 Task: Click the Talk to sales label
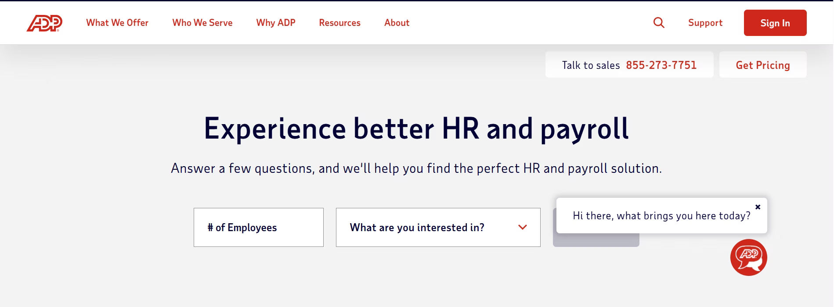coord(591,65)
